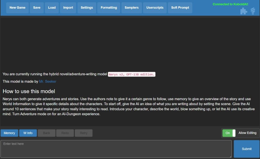Click the puzzle piece userscripts icon
This screenshot has width=260, height=159.
[244, 11]
